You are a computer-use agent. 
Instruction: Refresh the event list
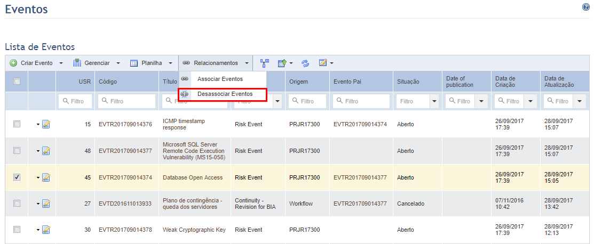click(305, 63)
